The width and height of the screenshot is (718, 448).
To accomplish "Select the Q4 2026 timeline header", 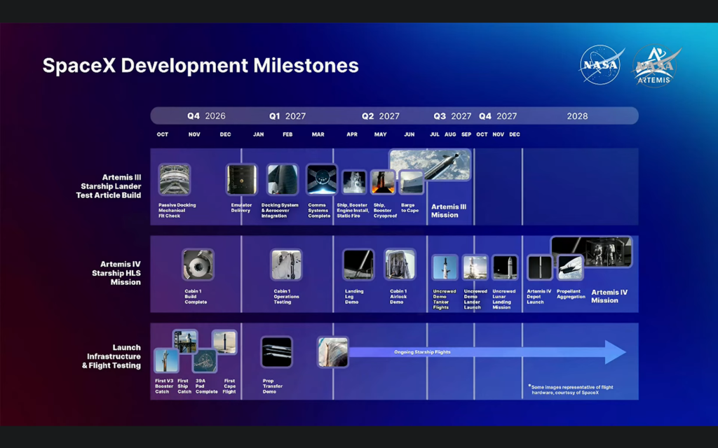I will (206, 116).
